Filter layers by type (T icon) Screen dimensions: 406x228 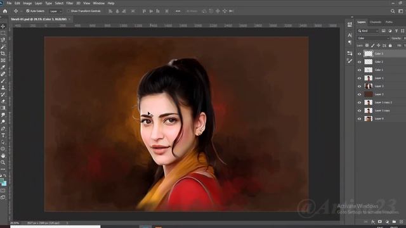click(x=396, y=31)
